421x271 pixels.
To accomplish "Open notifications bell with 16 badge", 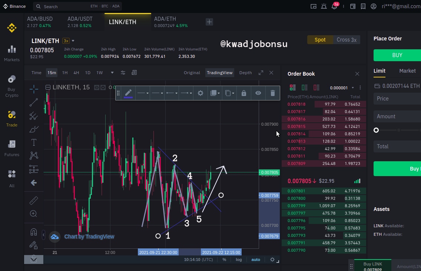I will [x=334, y=6].
